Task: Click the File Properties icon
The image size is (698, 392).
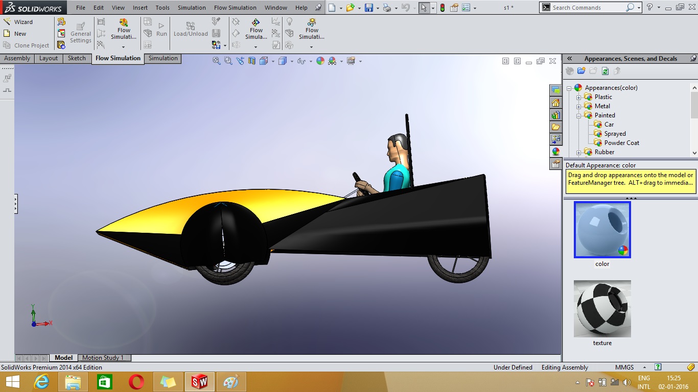Action: [454, 8]
